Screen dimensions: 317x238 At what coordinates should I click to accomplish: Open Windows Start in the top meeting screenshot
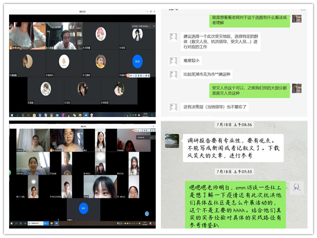point(12,115)
